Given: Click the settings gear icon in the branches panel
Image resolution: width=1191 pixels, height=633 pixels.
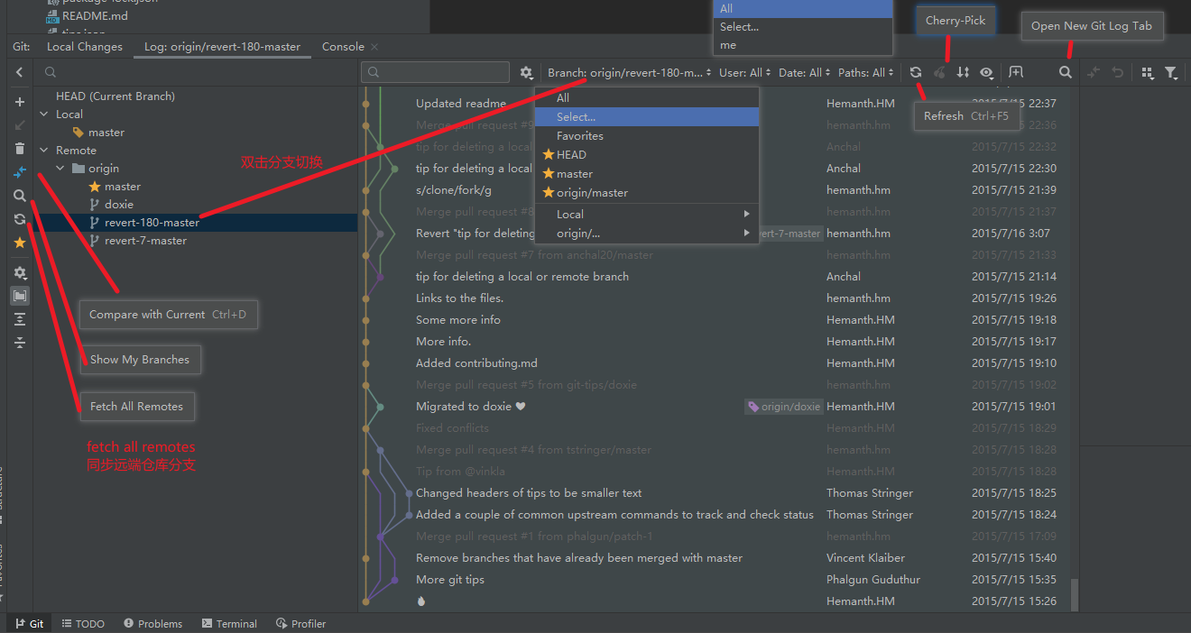Looking at the screenshot, I should (20, 272).
